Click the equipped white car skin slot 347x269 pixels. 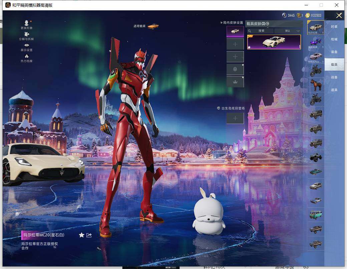pos(235,32)
